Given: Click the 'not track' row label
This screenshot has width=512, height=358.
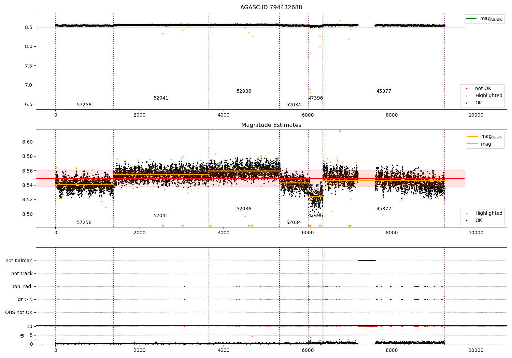Looking at the screenshot, I should 22,274.
